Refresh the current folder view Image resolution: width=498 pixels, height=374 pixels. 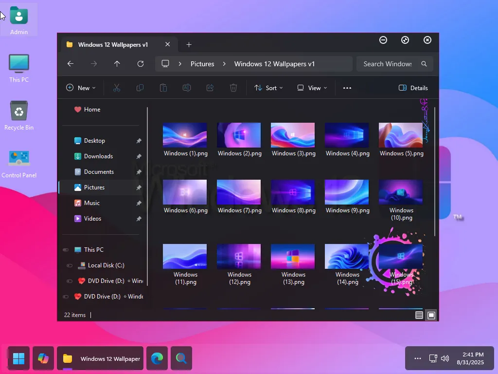click(141, 64)
